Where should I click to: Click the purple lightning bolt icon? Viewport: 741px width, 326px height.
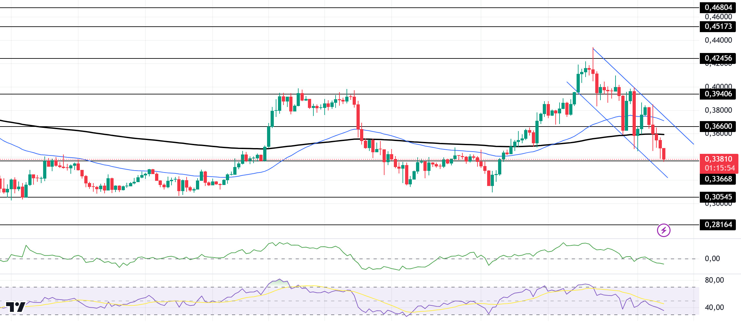pyautogui.click(x=663, y=230)
